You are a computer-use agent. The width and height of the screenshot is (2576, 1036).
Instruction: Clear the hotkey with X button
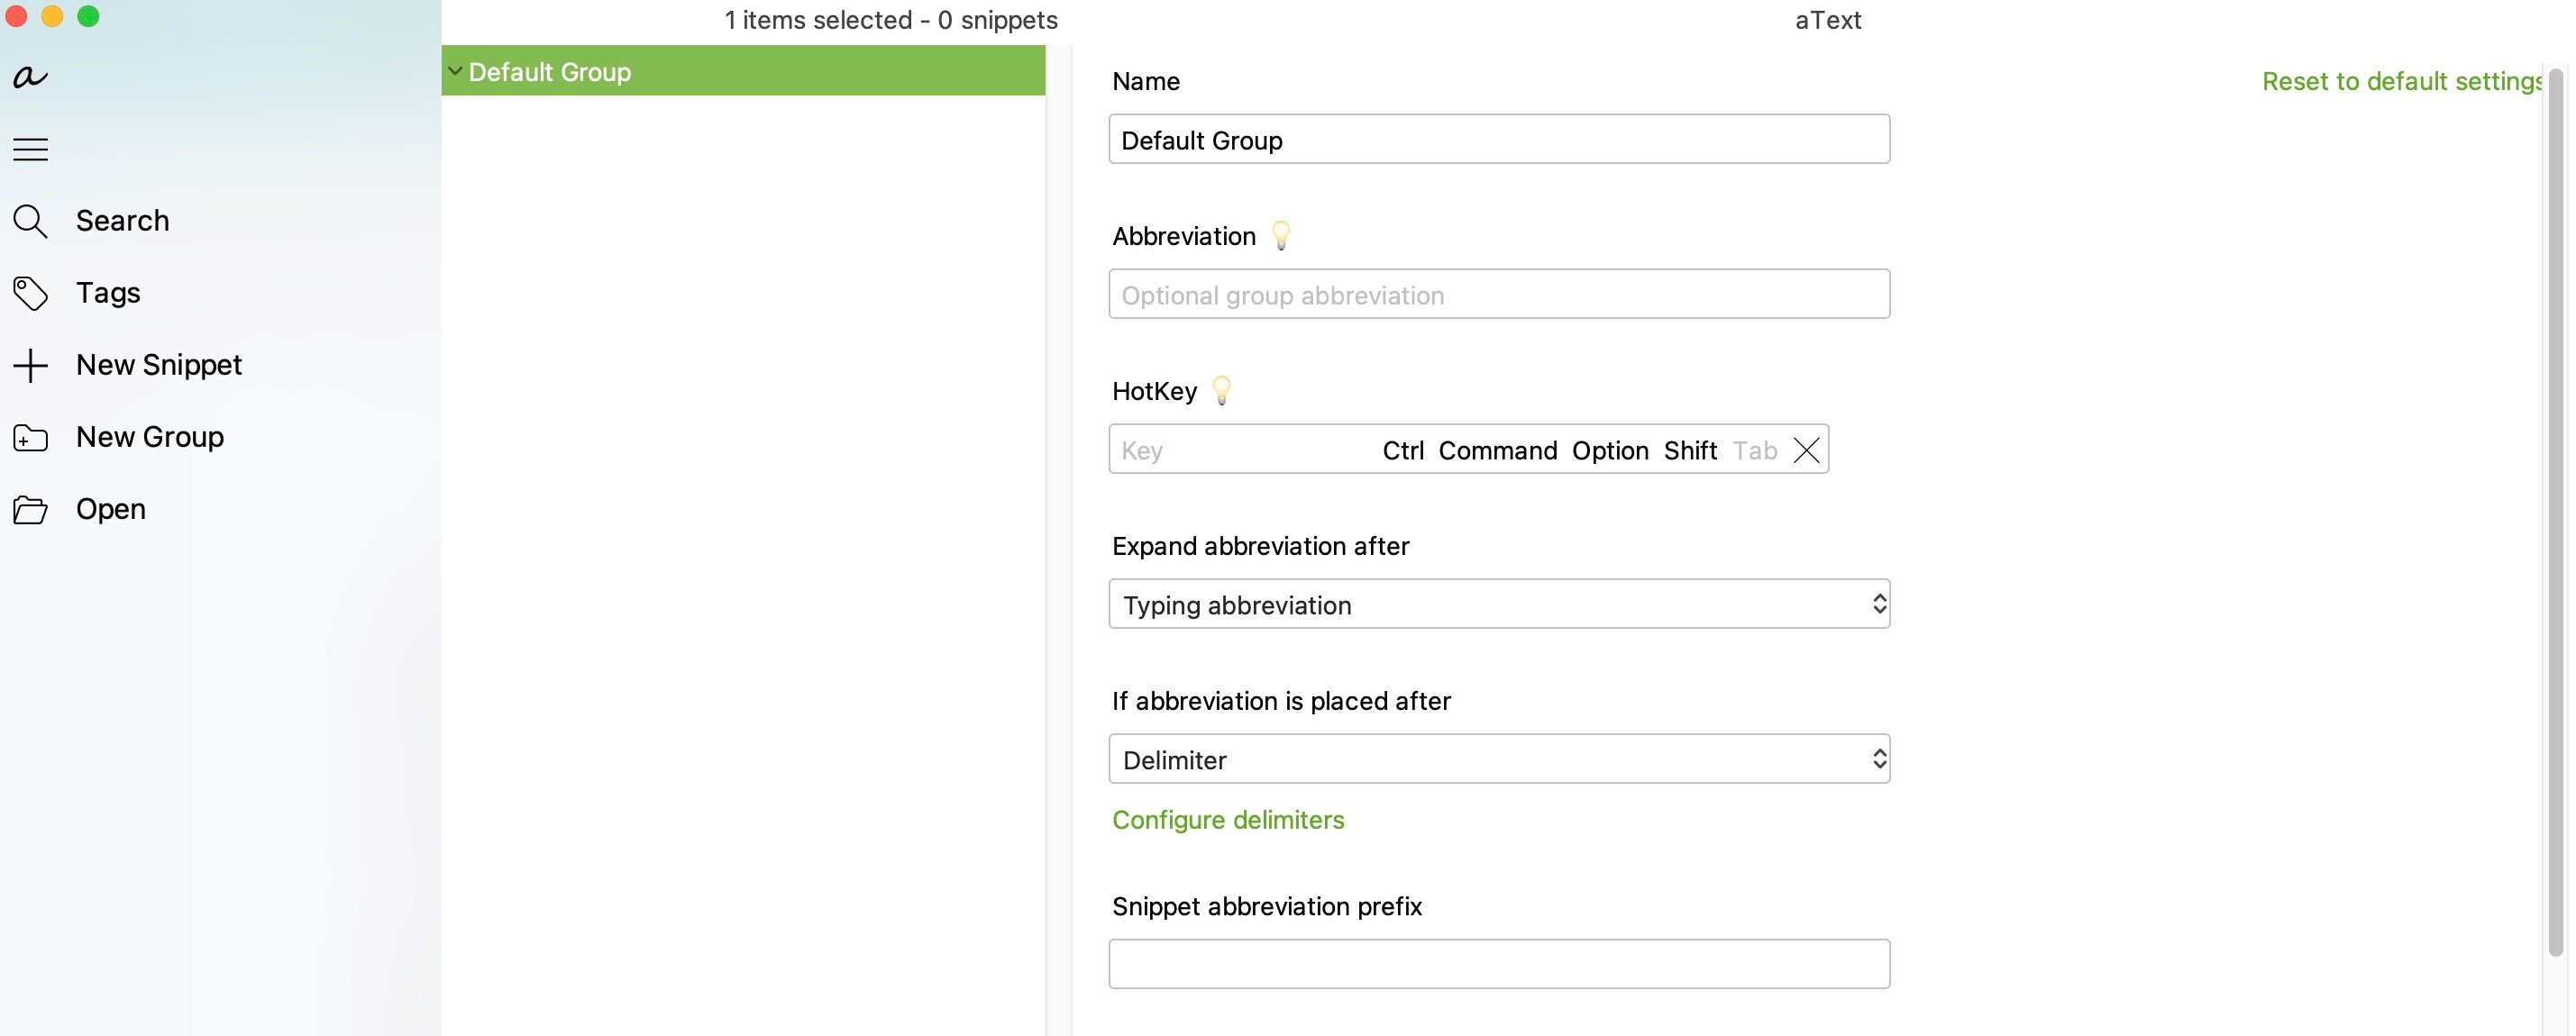coord(1806,450)
